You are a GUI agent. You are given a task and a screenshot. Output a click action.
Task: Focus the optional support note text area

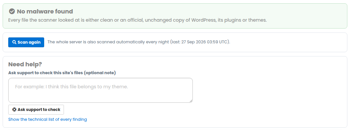(101, 90)
